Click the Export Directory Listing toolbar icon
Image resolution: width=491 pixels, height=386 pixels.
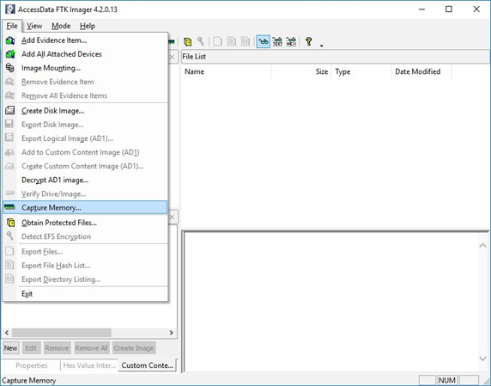[245, 41]
